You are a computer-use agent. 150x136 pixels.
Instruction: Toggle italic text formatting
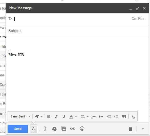pos(56,117)
